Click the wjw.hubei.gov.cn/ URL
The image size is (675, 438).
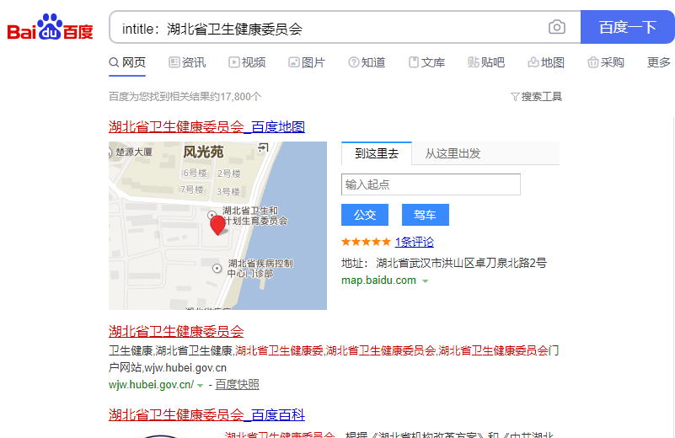[151, 385]
